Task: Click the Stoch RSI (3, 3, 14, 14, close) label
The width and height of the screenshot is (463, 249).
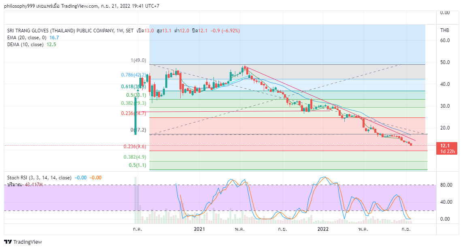Action: point(39,178)
